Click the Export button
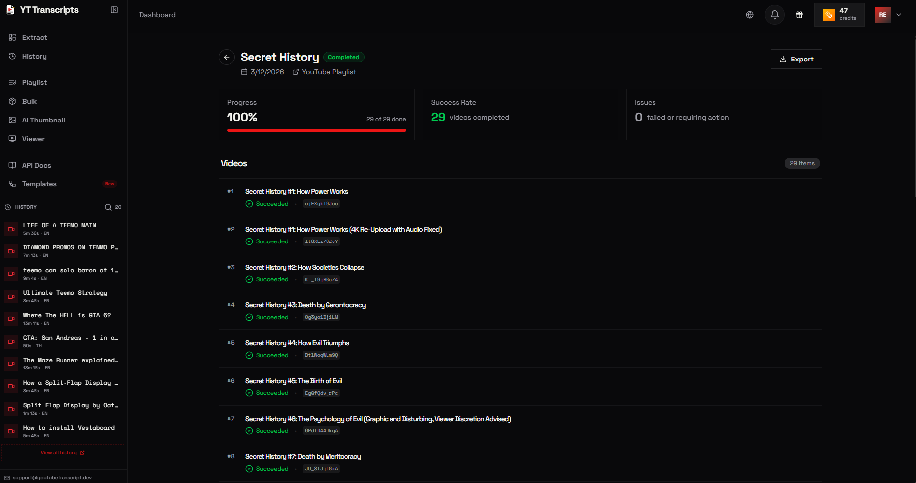This screenshot has height=483, width=916. coord(796,59)
